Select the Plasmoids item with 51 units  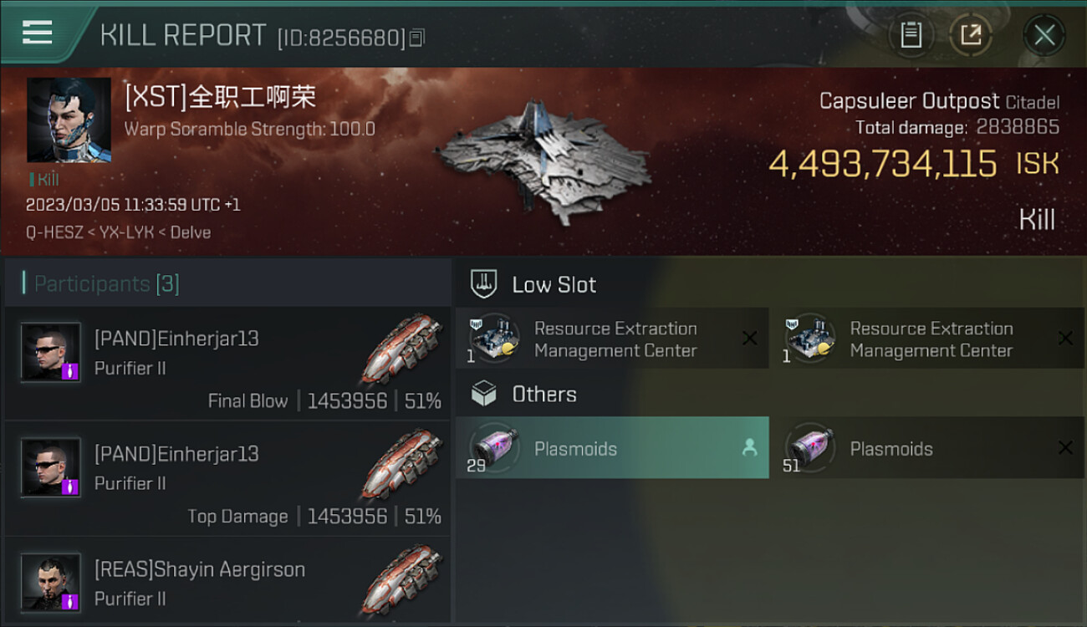coord(928,448)
